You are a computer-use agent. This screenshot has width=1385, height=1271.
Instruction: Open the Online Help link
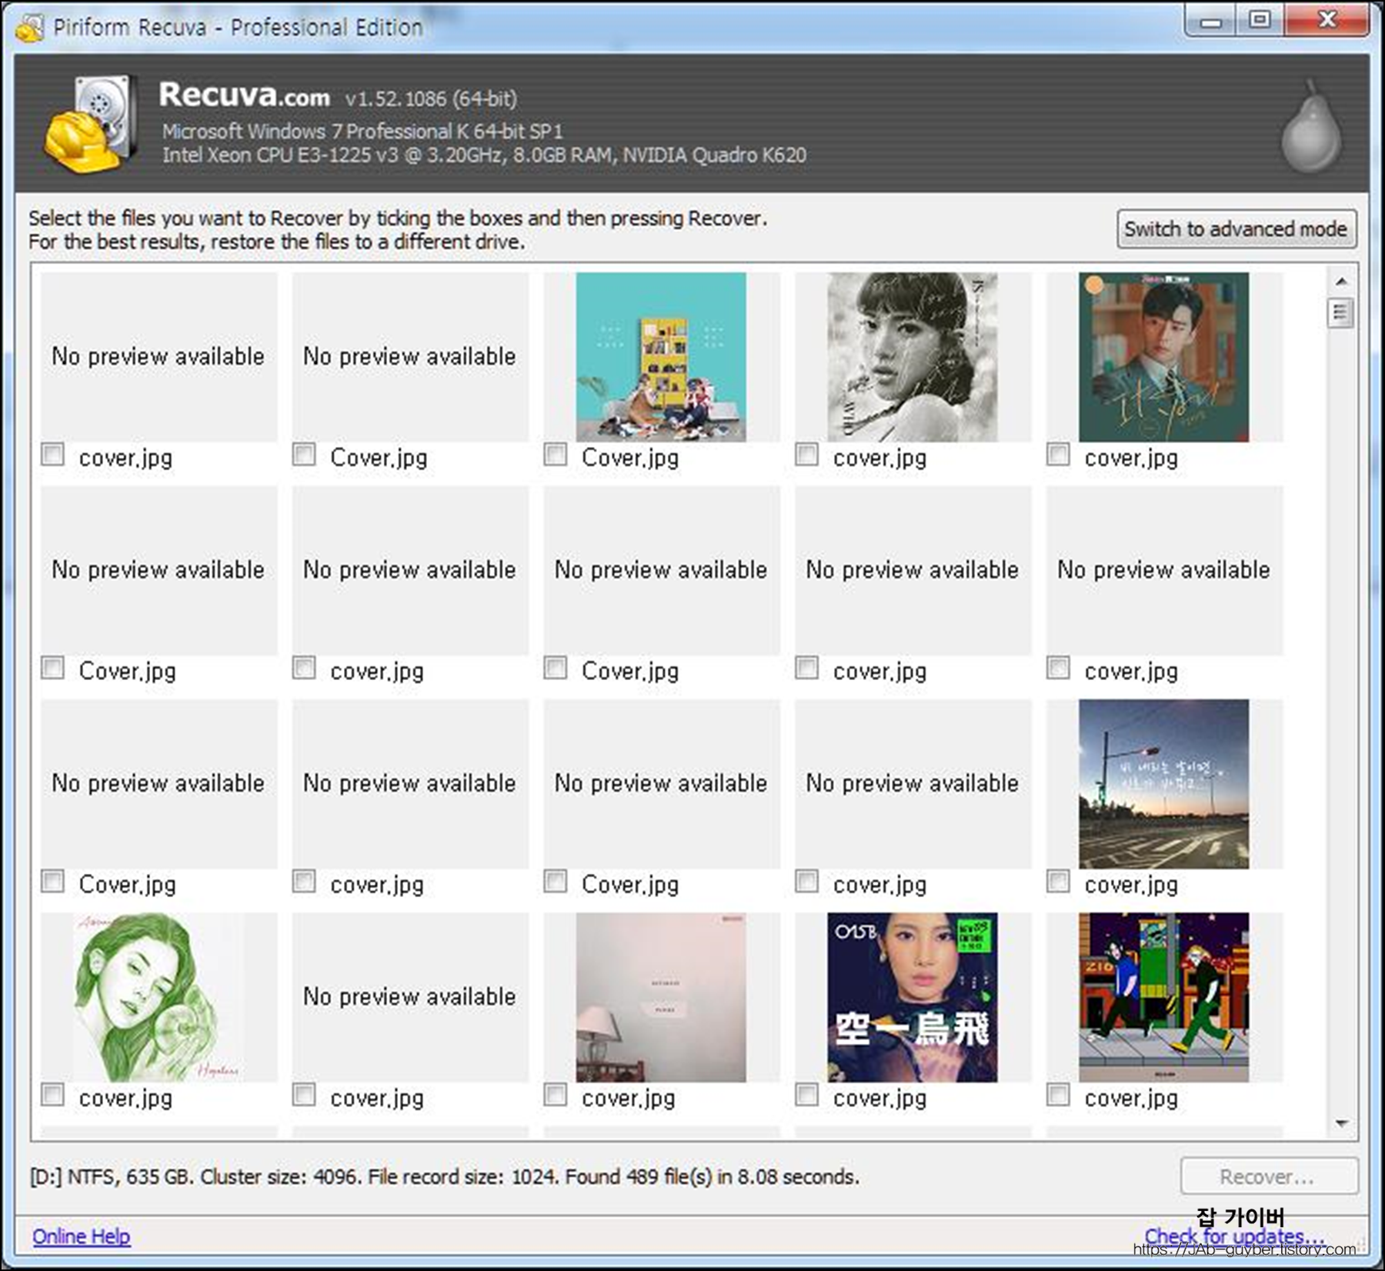click(x=81, y=1236)
